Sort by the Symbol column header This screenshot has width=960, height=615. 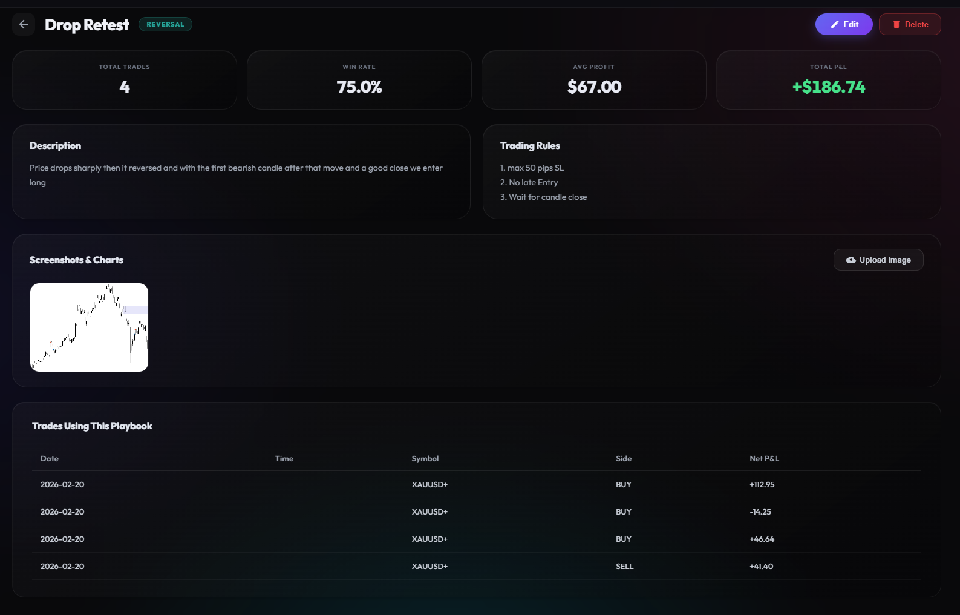425,458
